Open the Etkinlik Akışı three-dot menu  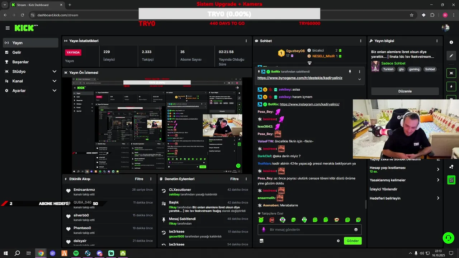151,179
